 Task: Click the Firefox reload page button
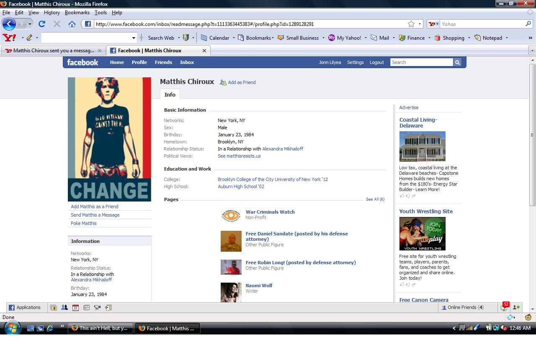(x=42, y=24)
